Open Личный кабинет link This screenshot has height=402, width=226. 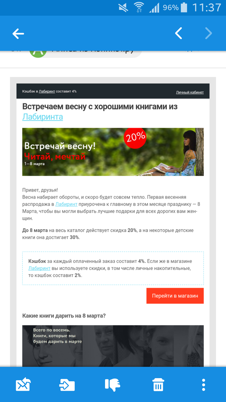tap(190, 92)
